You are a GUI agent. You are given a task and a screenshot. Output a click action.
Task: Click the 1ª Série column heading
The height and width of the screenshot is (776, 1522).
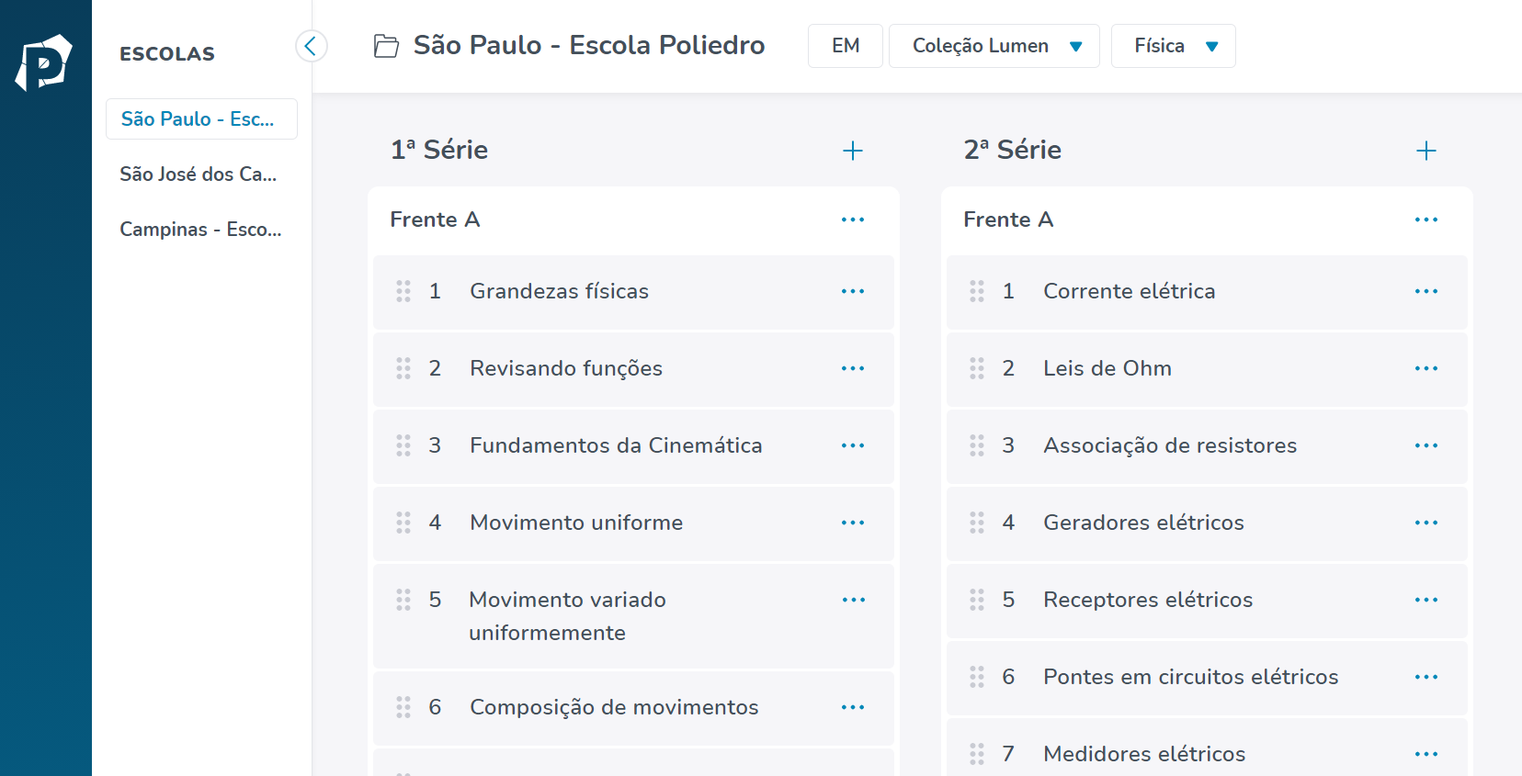[439, 150]
